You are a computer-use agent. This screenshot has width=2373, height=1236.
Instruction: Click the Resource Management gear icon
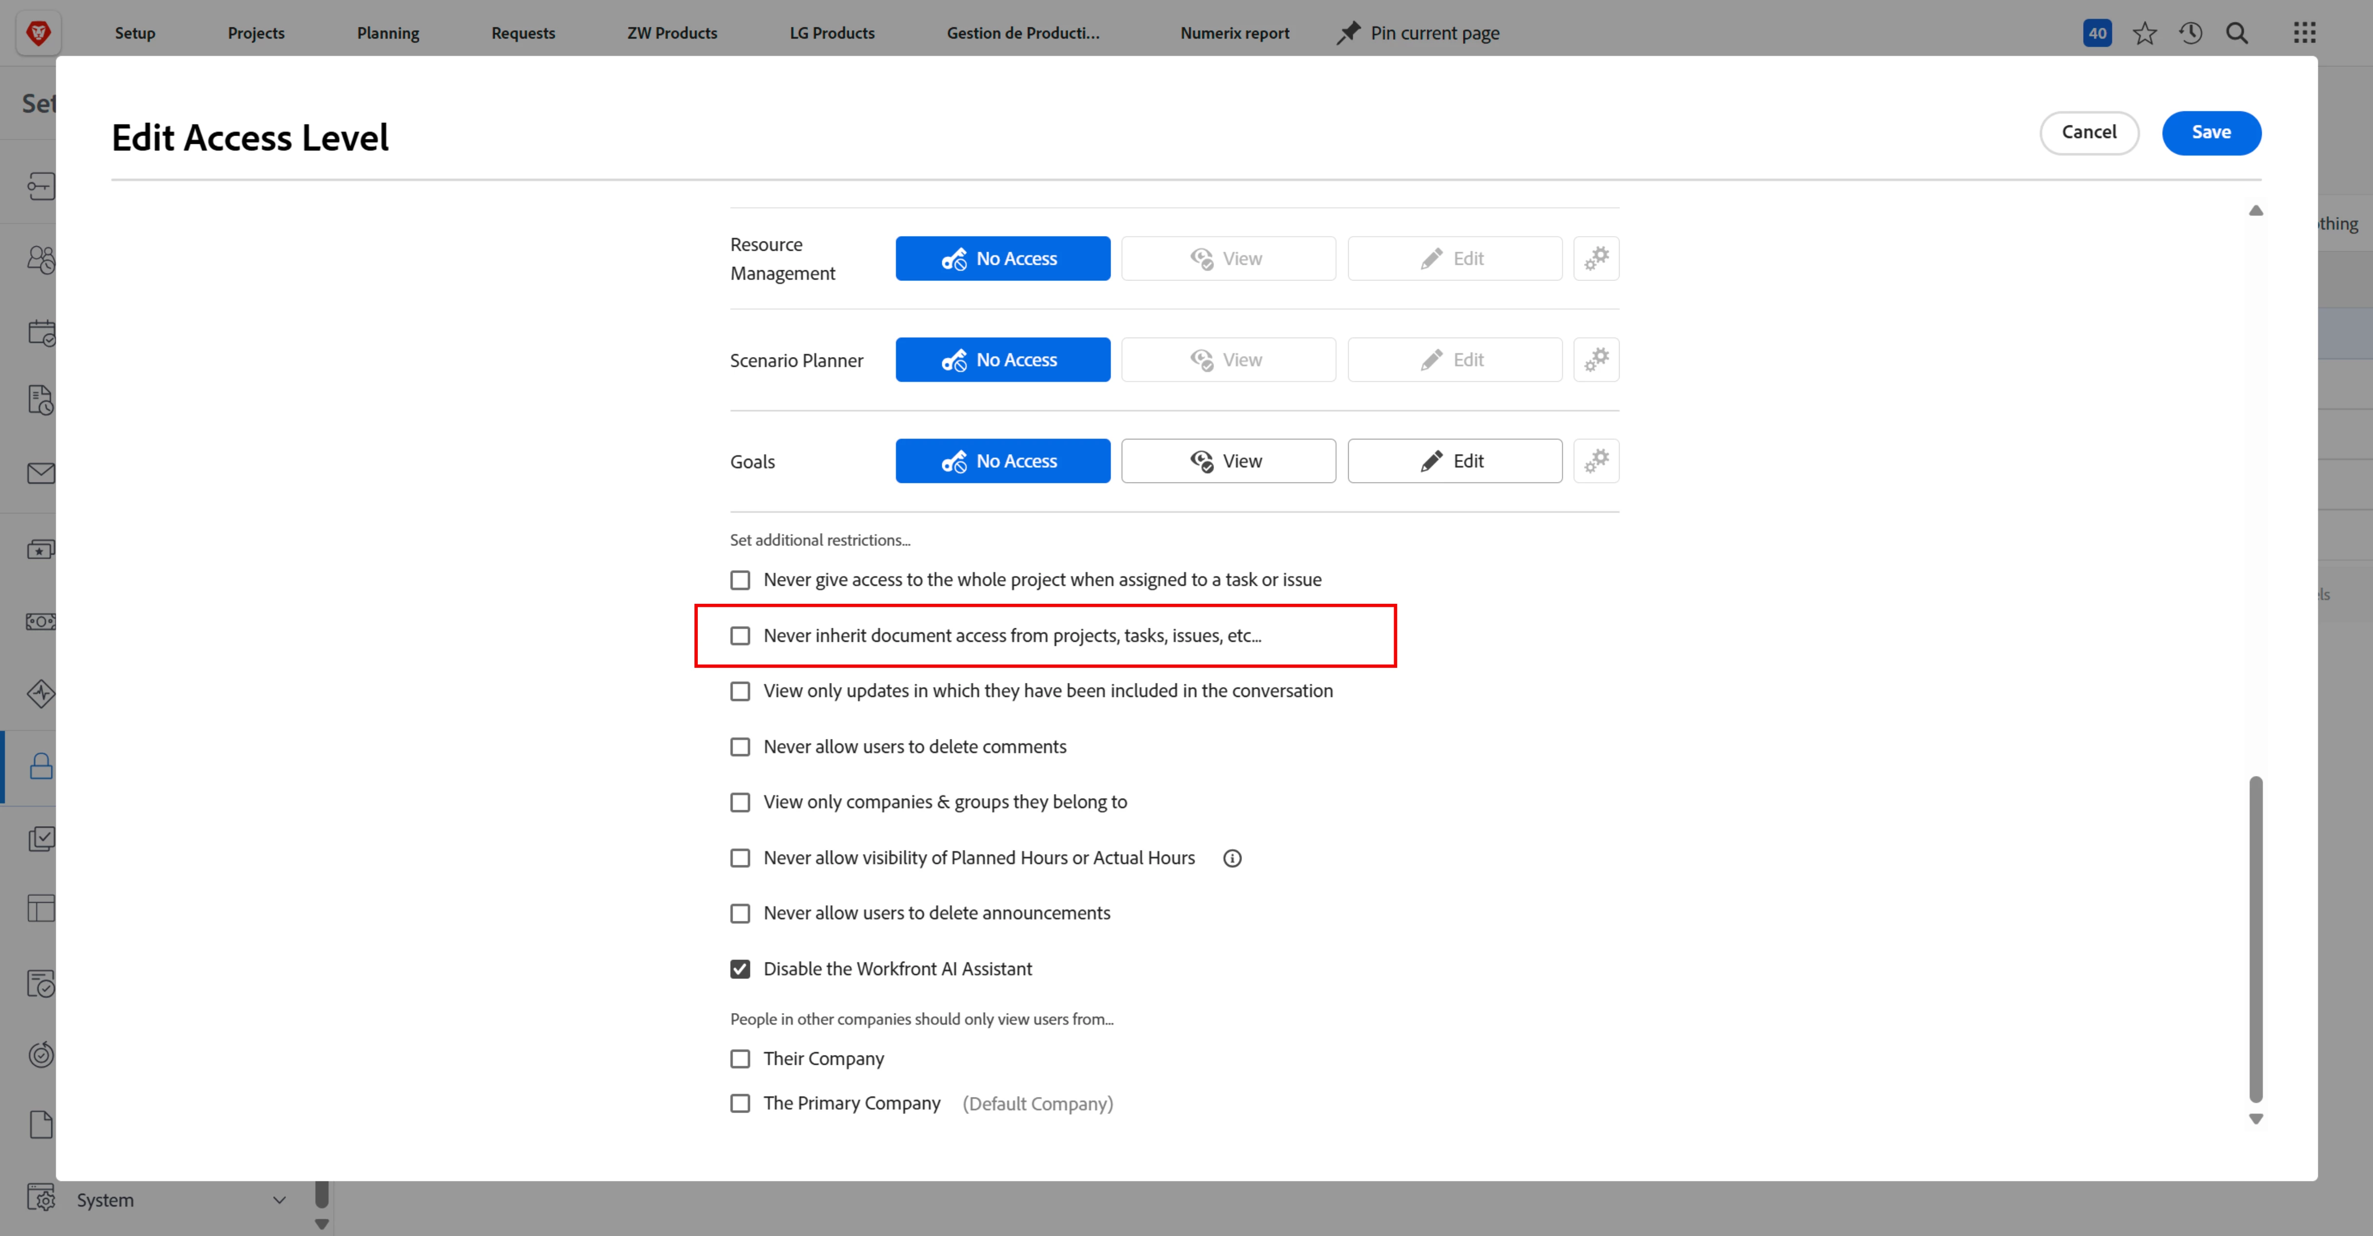[1596, 258]
